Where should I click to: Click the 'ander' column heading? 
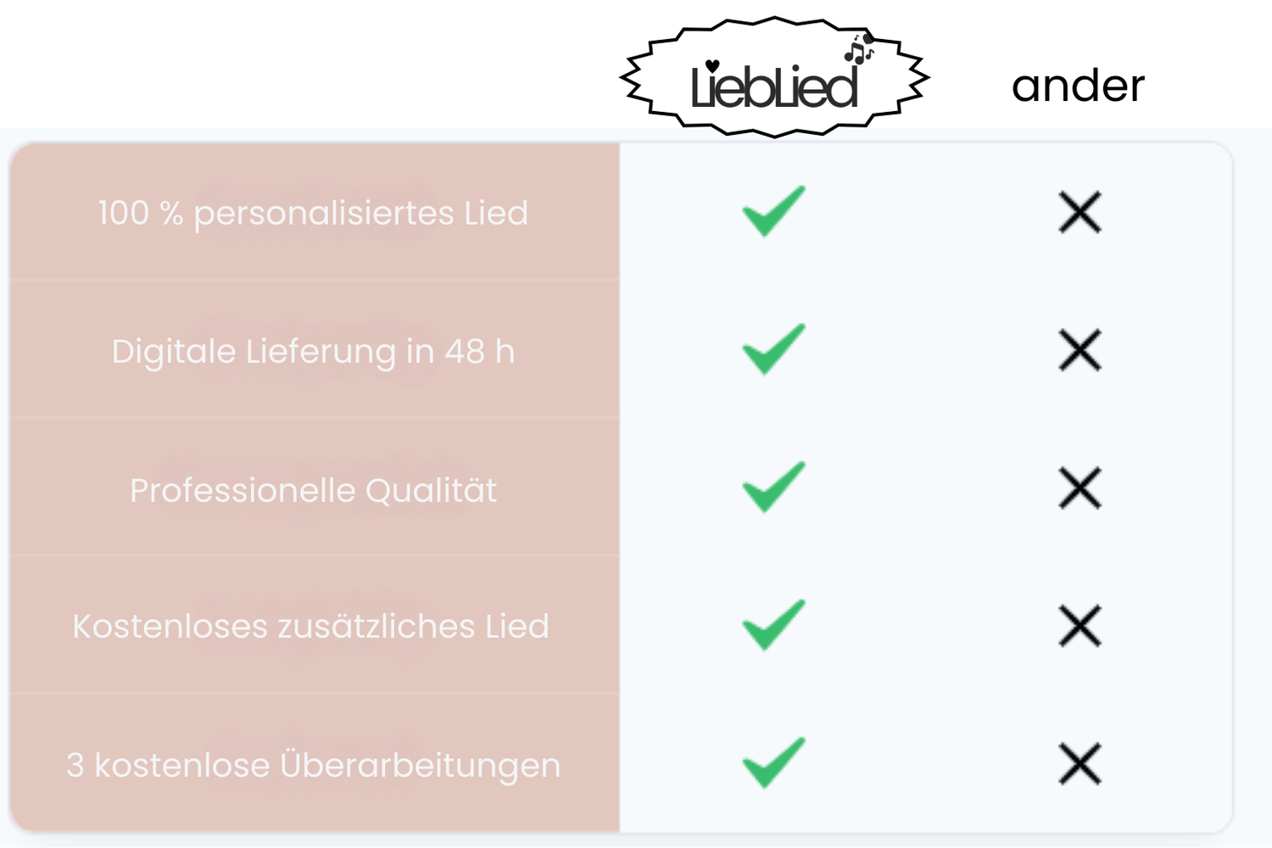coord(1078,86)
